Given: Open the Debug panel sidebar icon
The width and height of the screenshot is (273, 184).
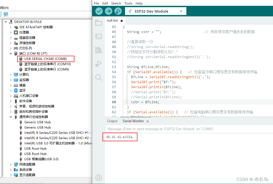Looking at the screenshot, I should tap(99, 64).
